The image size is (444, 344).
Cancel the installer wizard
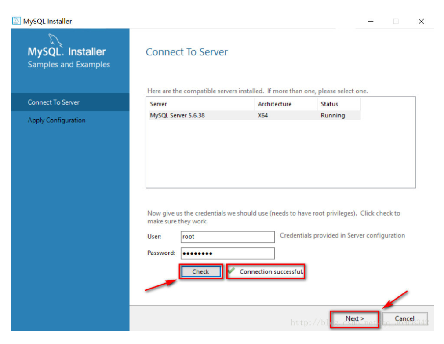(x=404, y=319)
